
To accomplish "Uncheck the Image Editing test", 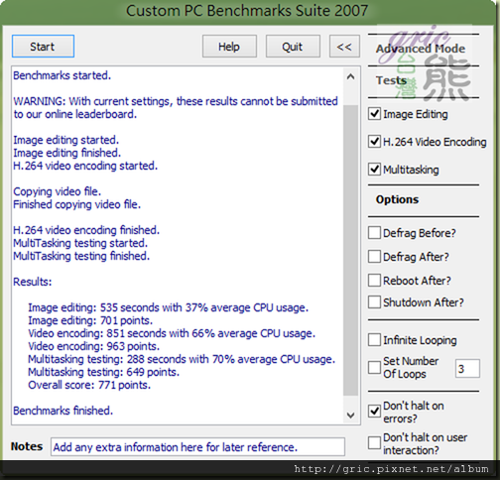I will [374, 114].
